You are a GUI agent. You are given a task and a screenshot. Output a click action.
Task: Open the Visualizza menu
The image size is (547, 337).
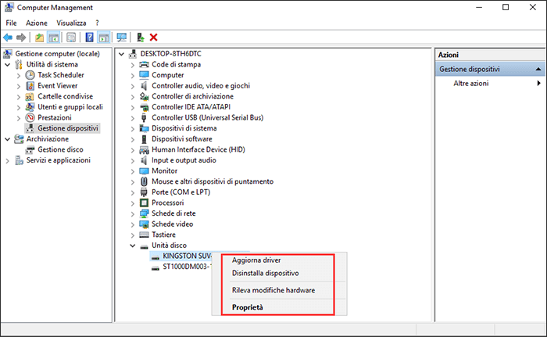click(72, 23)
